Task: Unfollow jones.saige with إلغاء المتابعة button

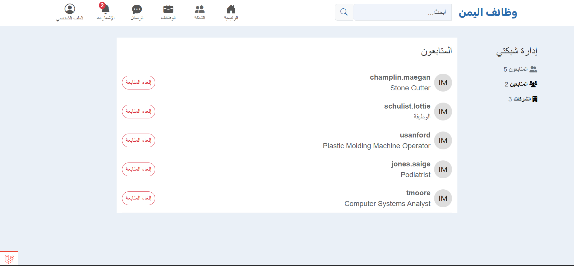Action: (x=138, y=169)
